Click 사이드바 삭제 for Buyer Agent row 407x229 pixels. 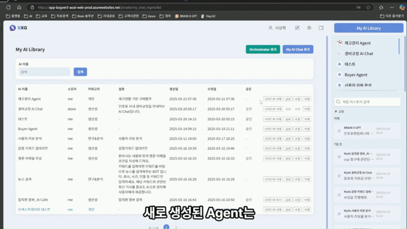[x=273, y=129]
